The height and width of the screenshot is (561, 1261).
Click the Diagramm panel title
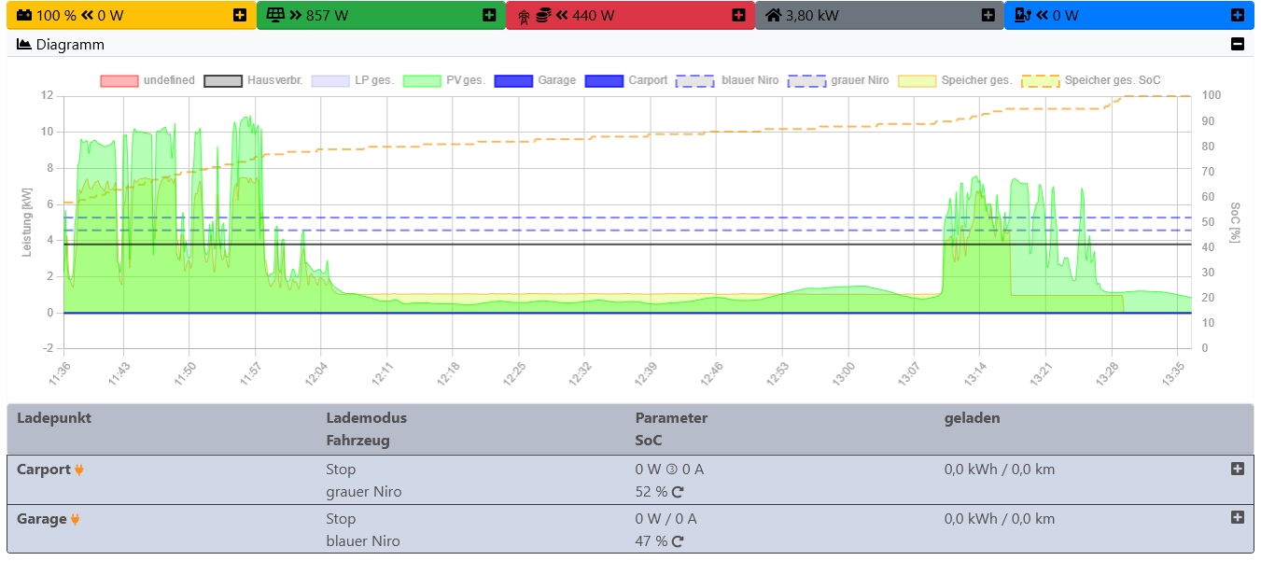tap(70, 44)
